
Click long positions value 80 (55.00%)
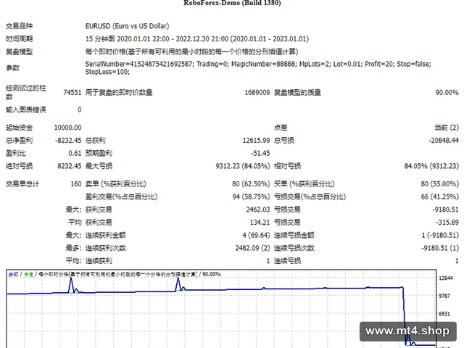click(440, 184)
